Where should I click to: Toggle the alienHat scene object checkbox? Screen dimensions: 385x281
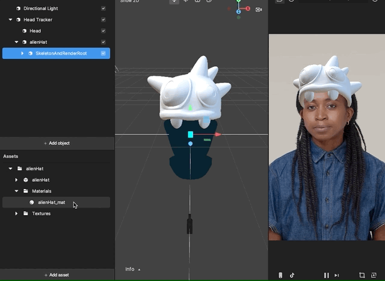103,42
